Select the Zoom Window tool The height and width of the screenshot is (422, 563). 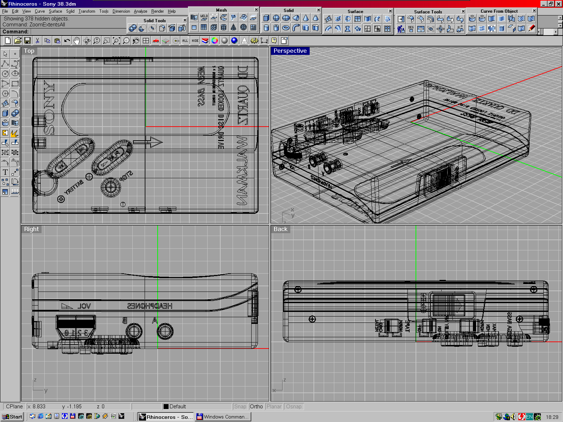pos(106,41)
